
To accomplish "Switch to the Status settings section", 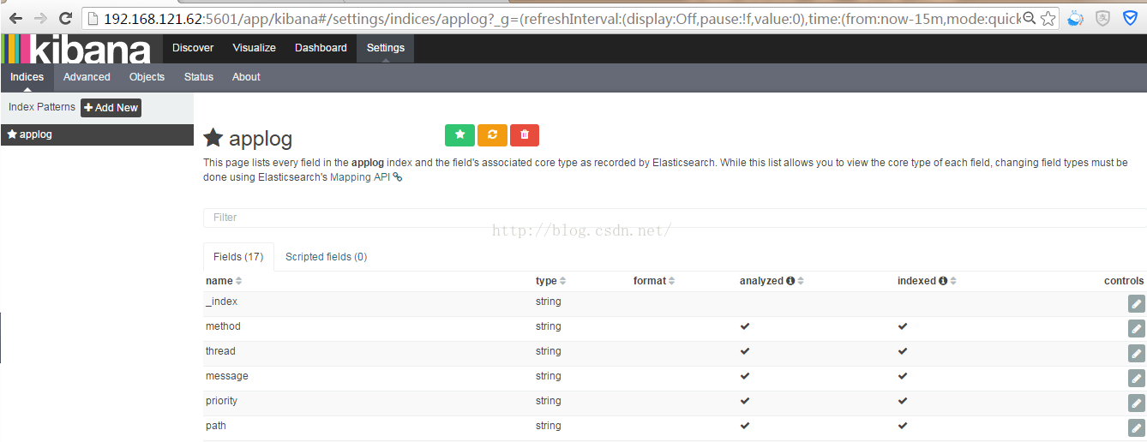I will pos(198,77).
